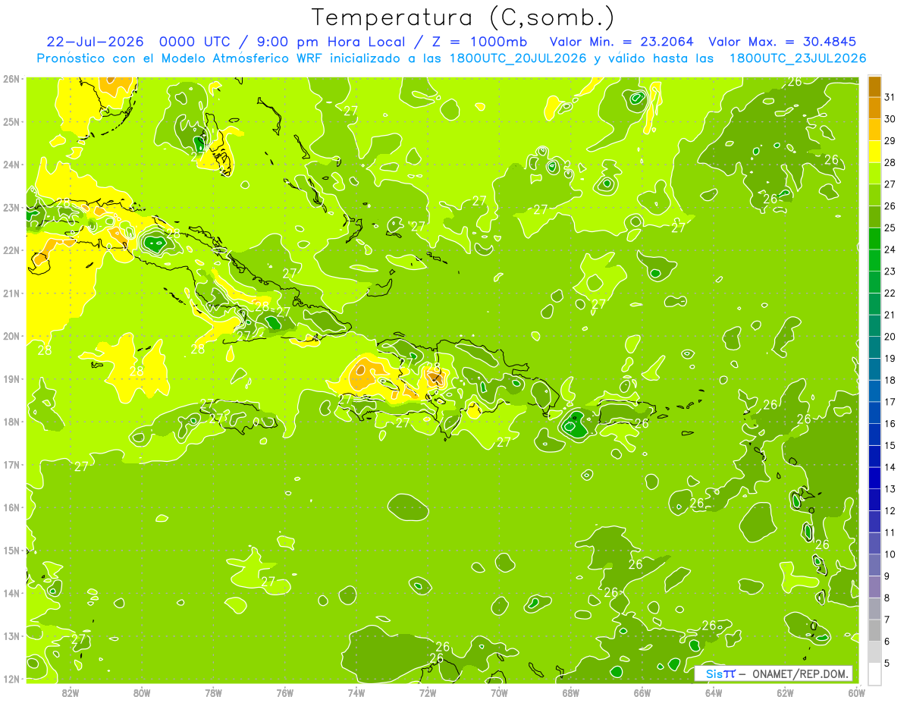
Task: Click the '78W' longitude axis label
Action: (213, 692)
